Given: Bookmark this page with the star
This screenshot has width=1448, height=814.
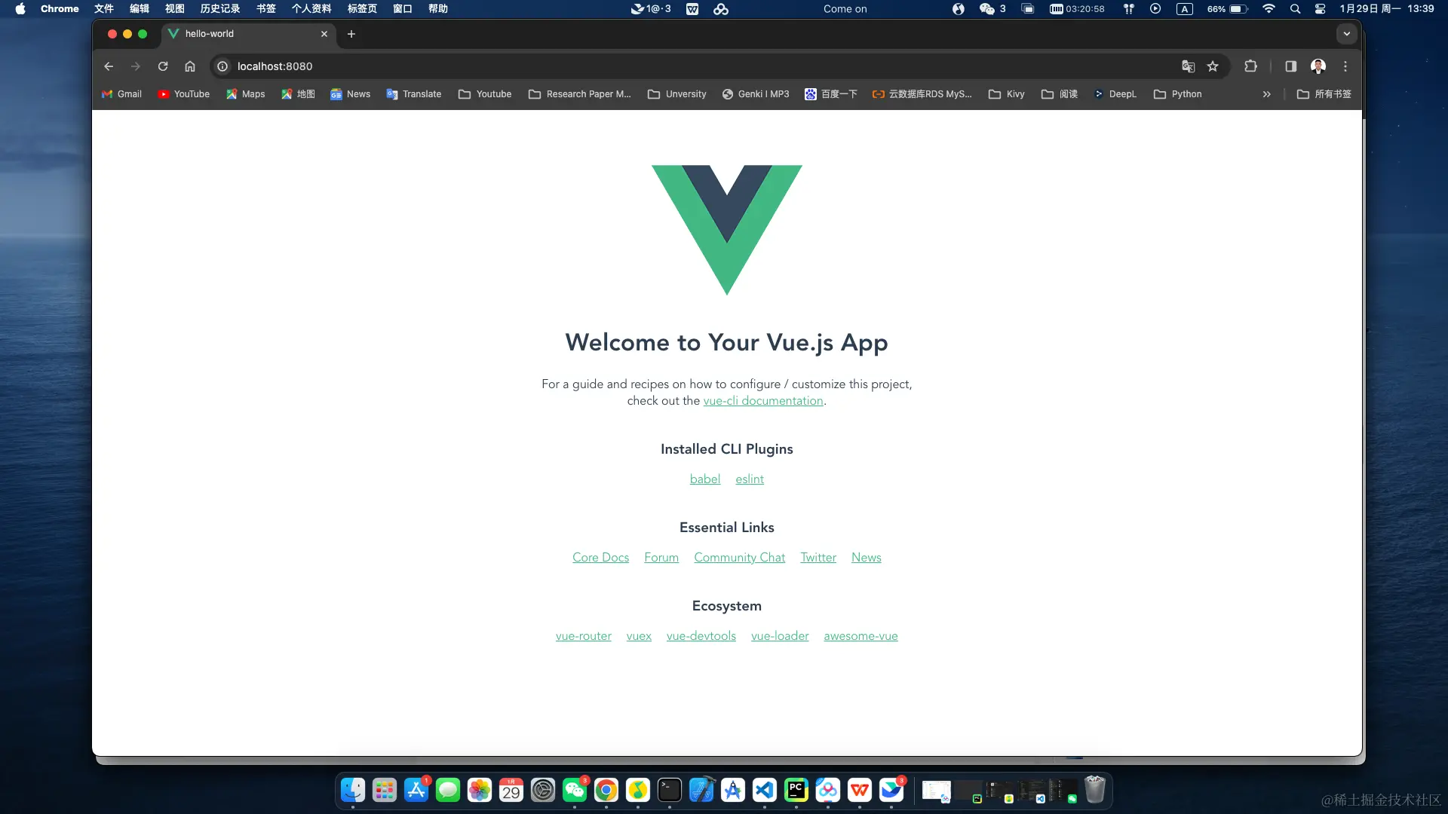Looking at the screenshot, I should (1213, 66).
